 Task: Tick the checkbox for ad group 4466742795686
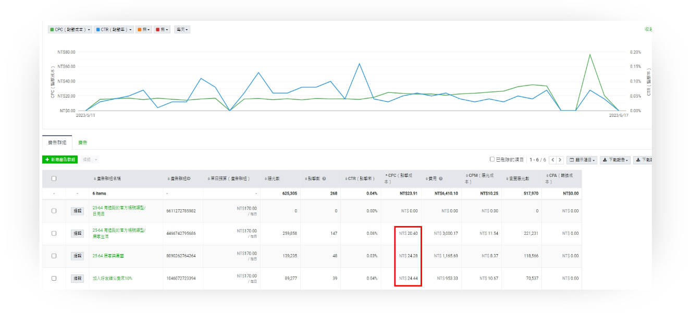pos(54,233)
